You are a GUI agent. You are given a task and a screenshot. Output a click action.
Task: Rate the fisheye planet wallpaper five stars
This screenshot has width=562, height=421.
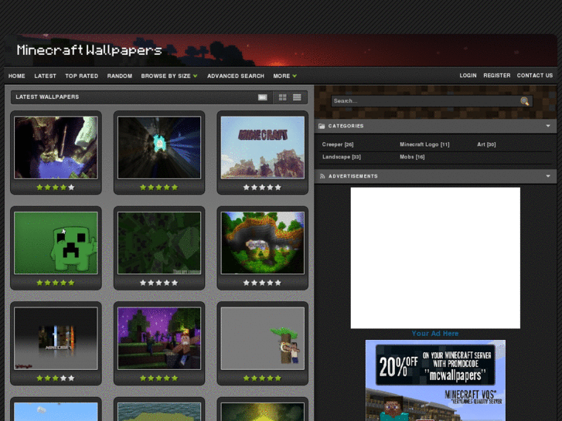[x=278, y=283]
